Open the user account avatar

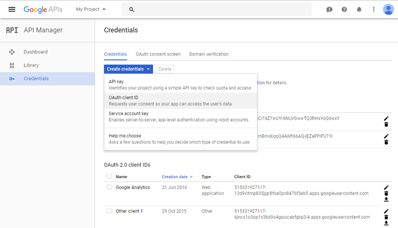pos(388,9)
